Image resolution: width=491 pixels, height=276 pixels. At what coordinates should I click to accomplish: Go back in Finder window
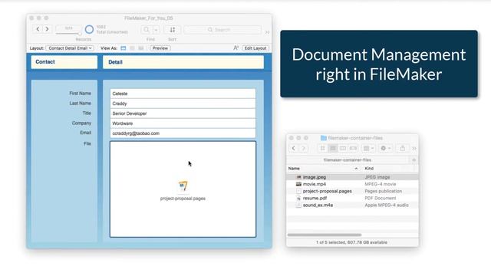[293, 148]
